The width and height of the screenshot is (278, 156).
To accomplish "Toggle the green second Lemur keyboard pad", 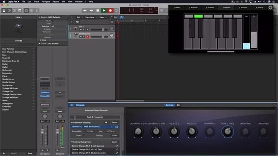I will pos(199,16).
